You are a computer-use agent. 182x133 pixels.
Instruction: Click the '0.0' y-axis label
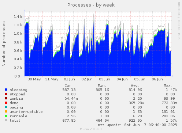17,76
